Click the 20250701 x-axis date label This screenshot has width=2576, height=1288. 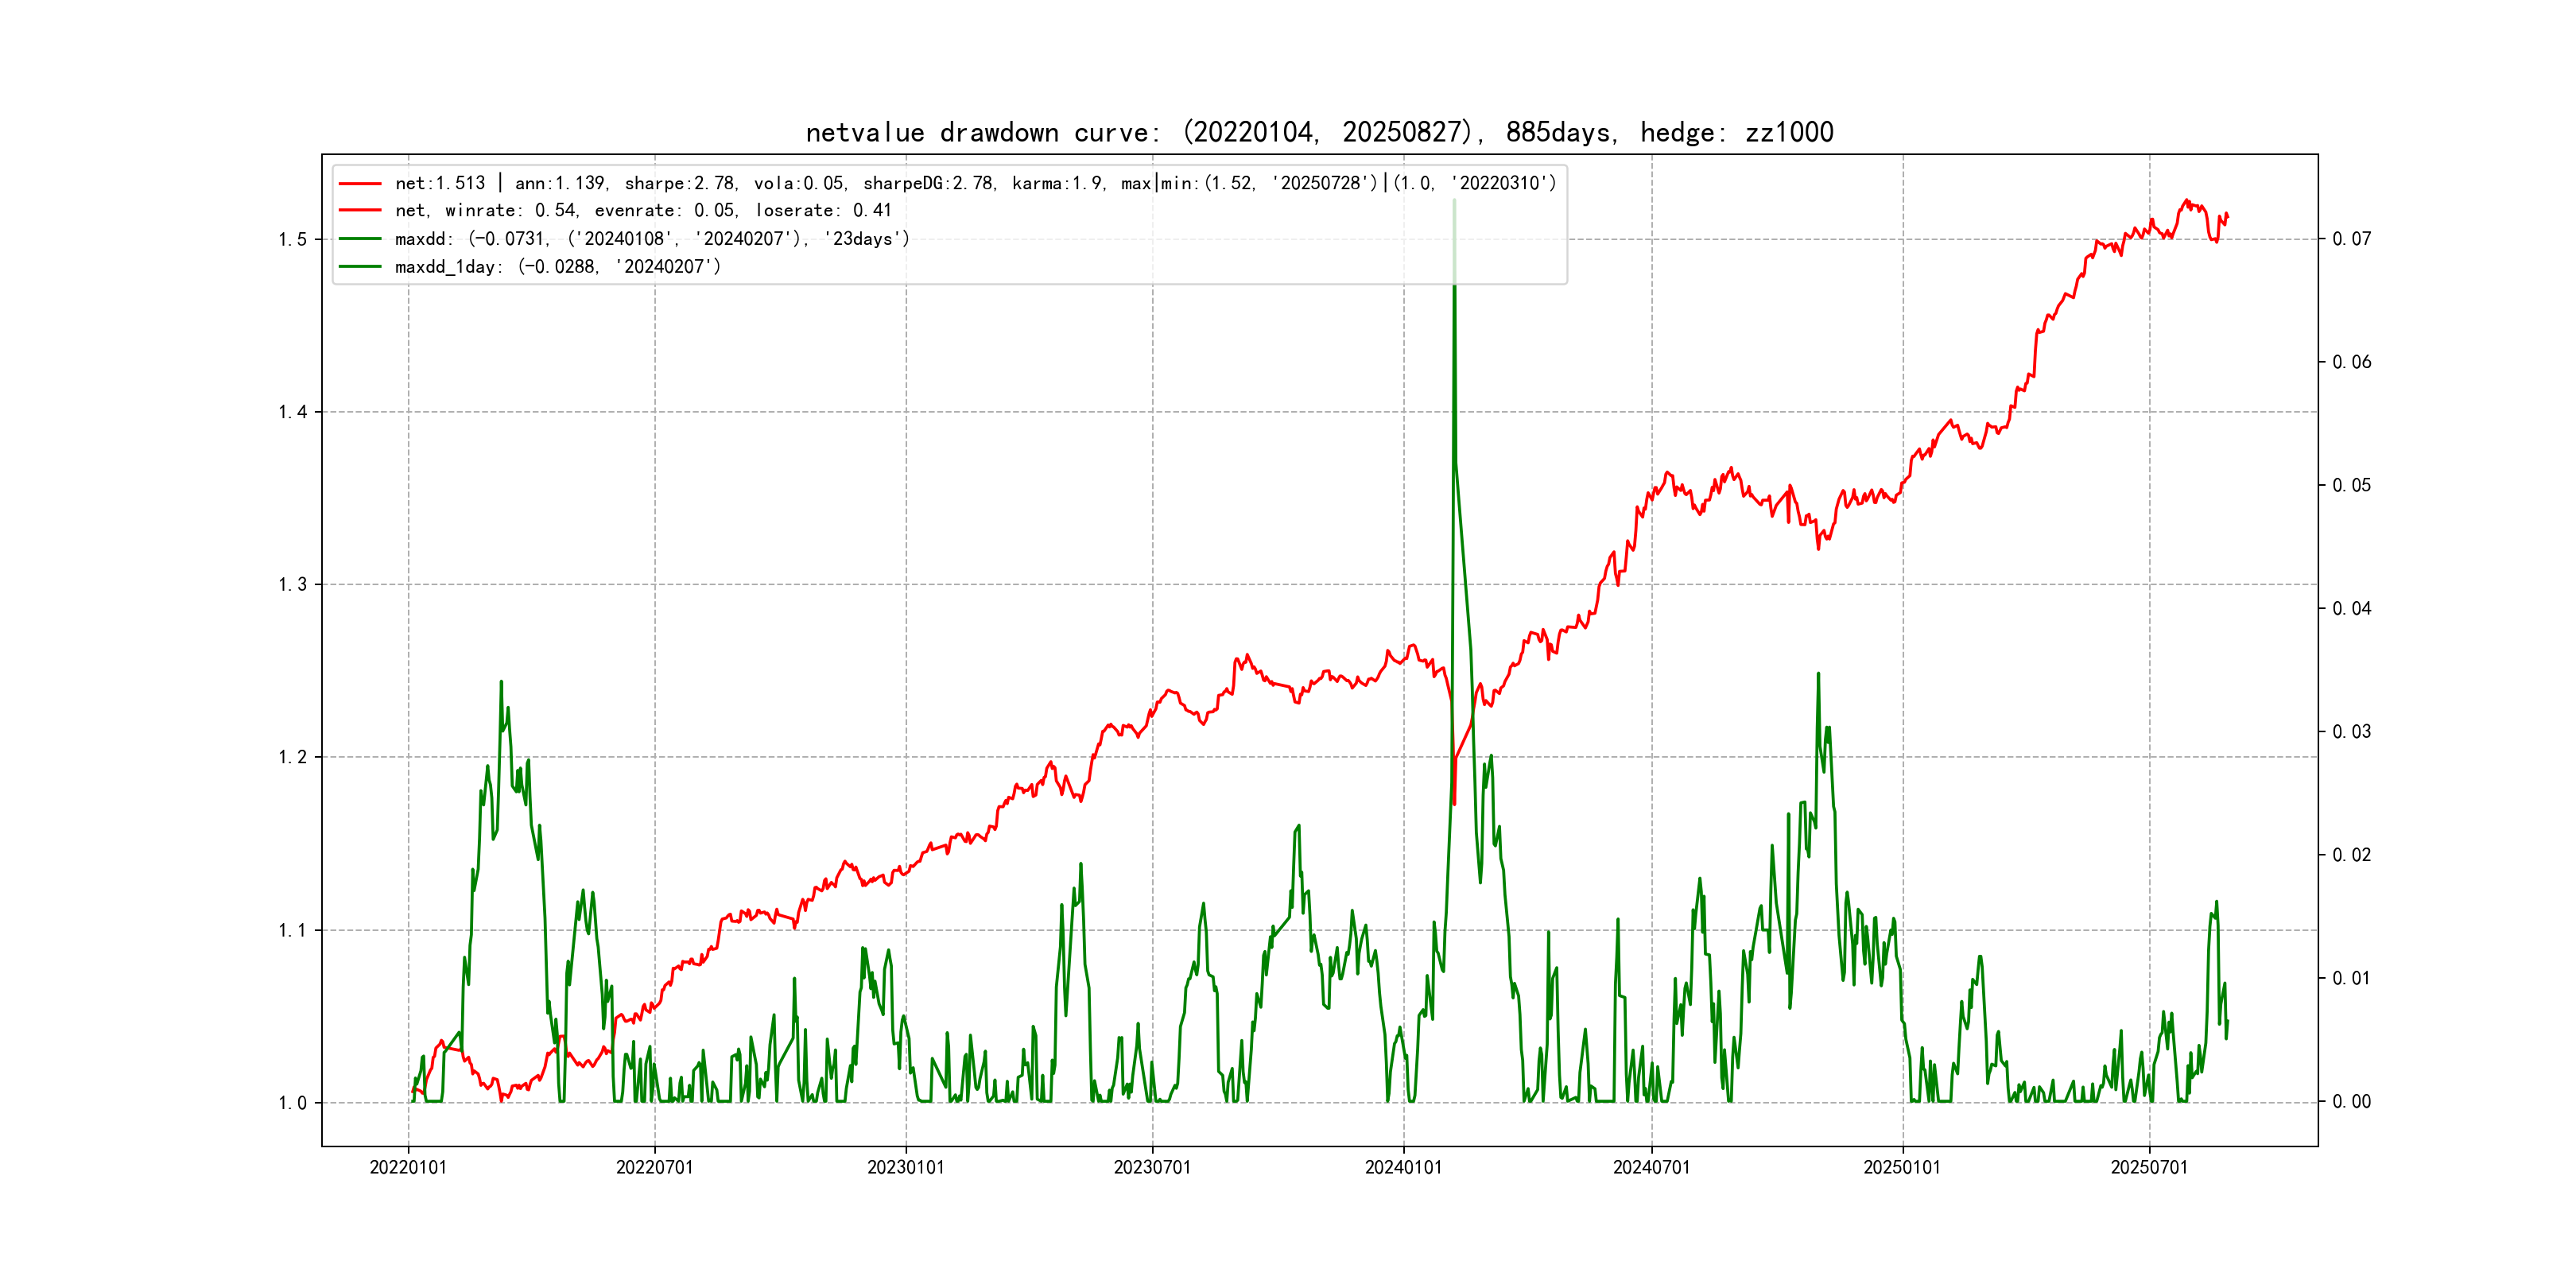pos(2149,1168)
